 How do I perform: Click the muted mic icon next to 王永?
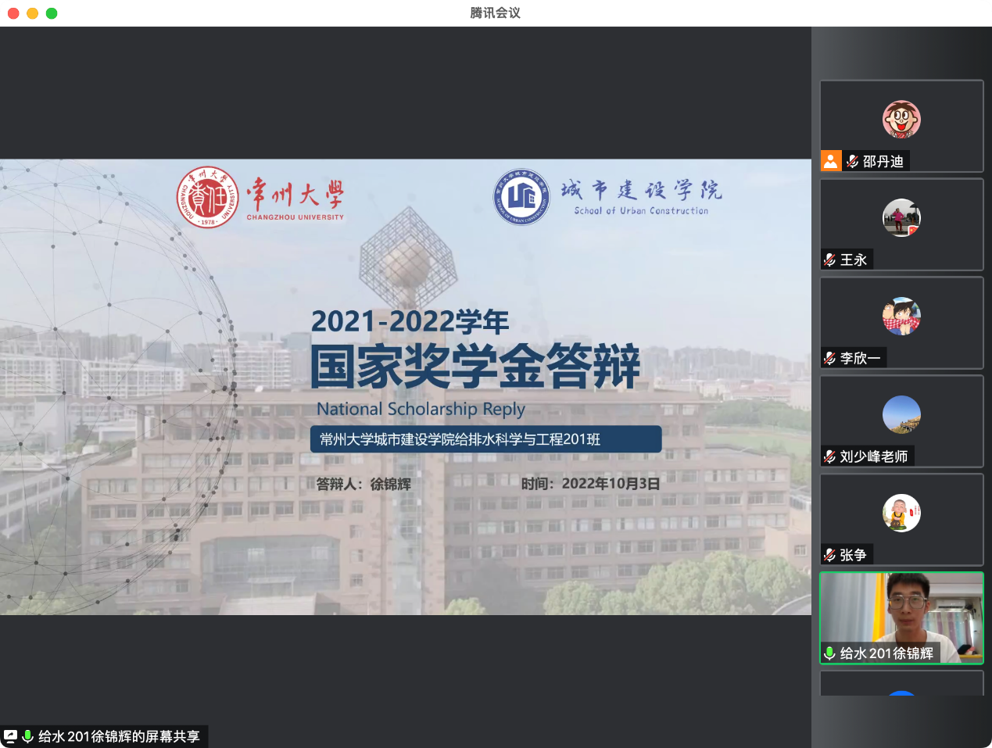pyautogui.click(x=830, y=260)
